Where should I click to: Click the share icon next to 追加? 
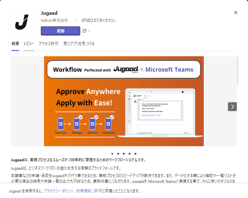(85, 31)
